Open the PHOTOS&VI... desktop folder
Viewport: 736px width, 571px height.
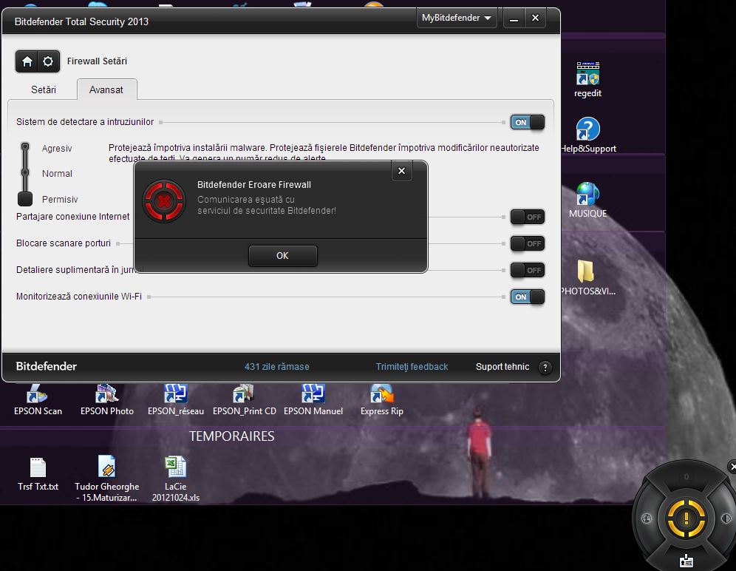point(587,277)
